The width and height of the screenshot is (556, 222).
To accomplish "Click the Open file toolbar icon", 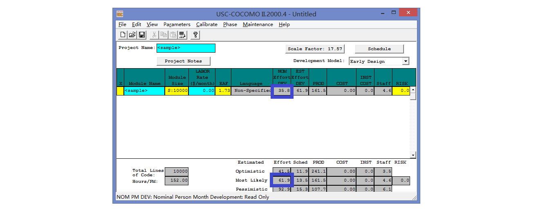I will pyautogui.click(x=132, y=35).
